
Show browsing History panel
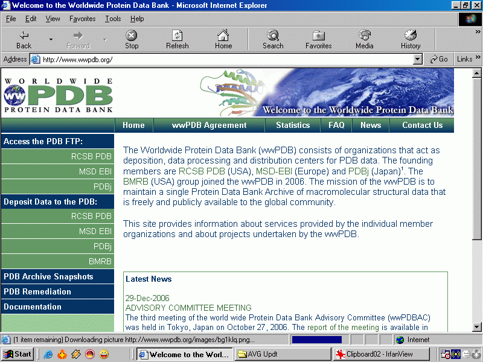[411, 40]
